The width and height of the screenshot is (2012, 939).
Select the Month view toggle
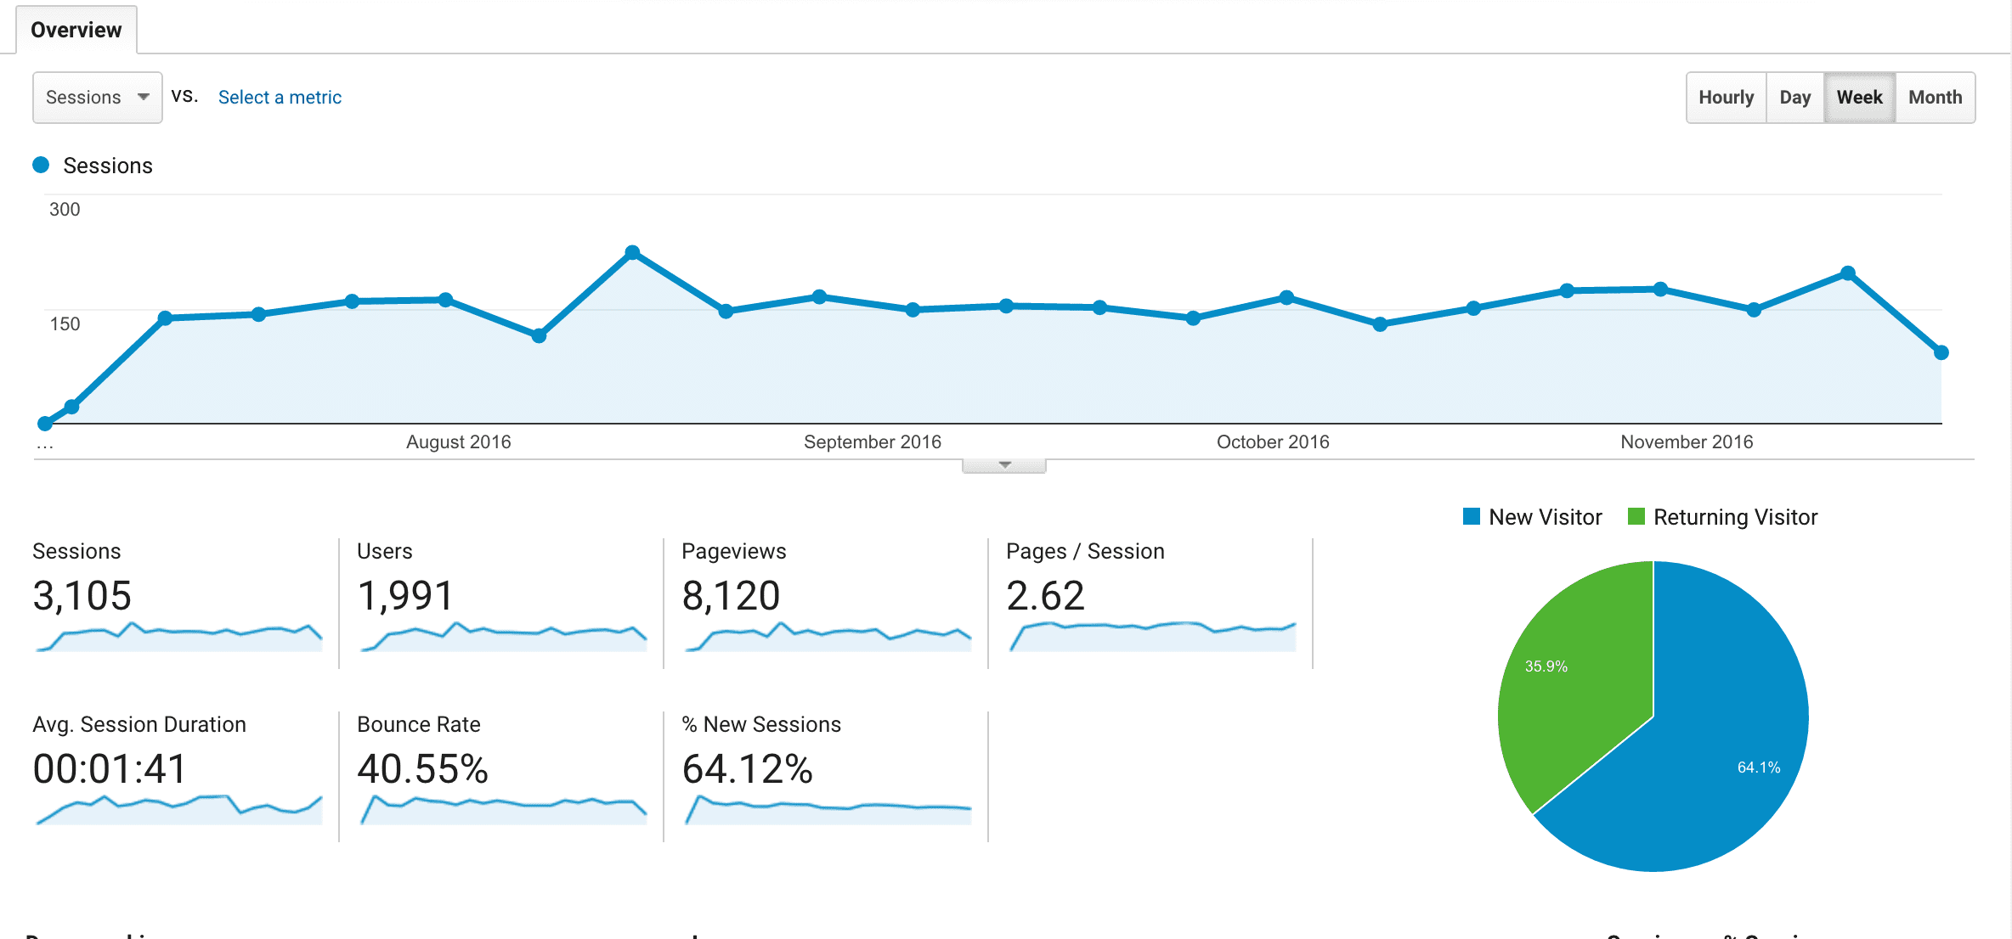[1936, 98]
